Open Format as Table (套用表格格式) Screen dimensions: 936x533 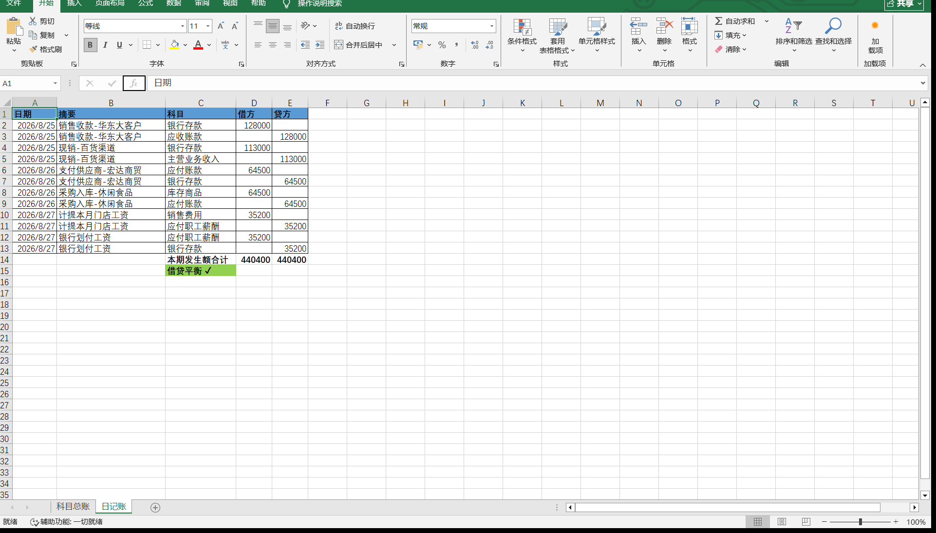click(557, 35)
